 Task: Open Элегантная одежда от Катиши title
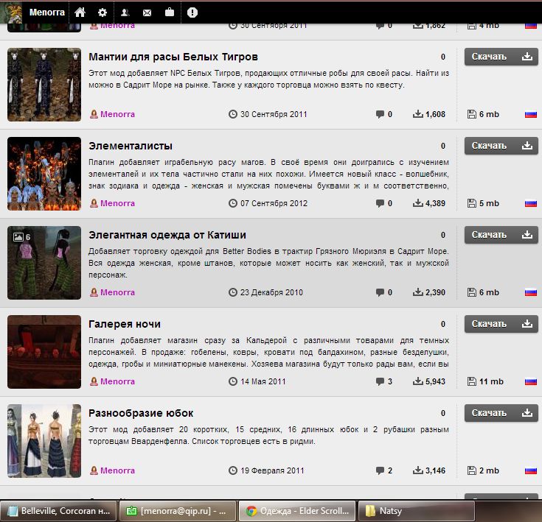tap(167, 235)
